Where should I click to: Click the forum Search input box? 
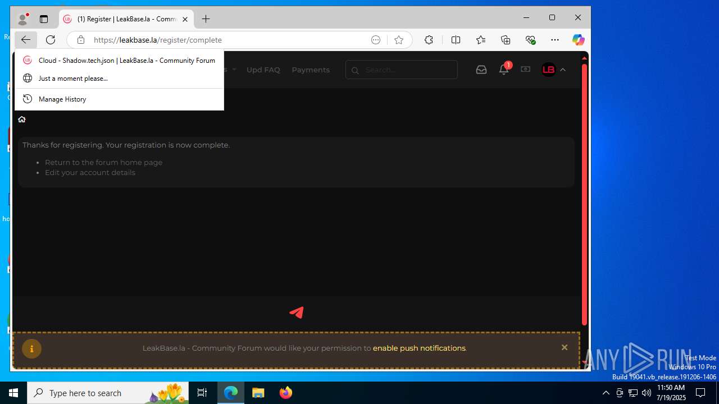pos(402,70)
